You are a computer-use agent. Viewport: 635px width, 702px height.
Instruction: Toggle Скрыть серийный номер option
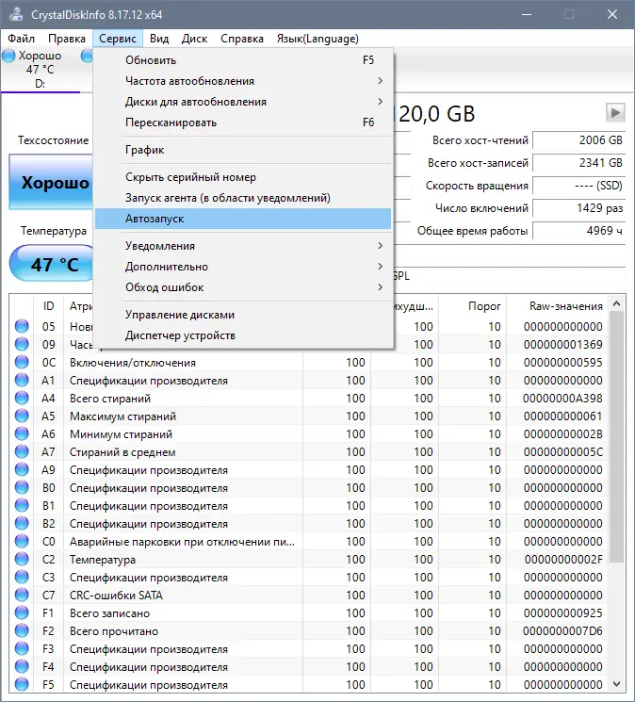pos(243,177)
